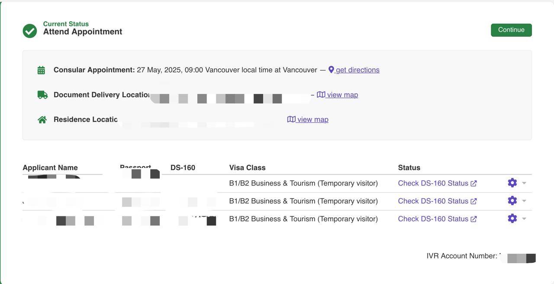554x284 pixels.
Task: Expand dropdown arrow in first applicant row
Action: pos(524,183)
